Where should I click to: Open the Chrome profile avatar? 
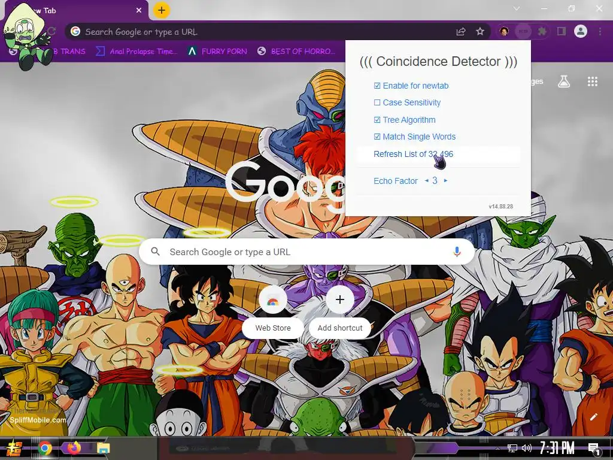coord(581,31)
